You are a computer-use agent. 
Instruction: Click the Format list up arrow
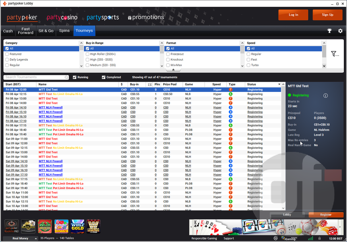[x=243, y=43]
